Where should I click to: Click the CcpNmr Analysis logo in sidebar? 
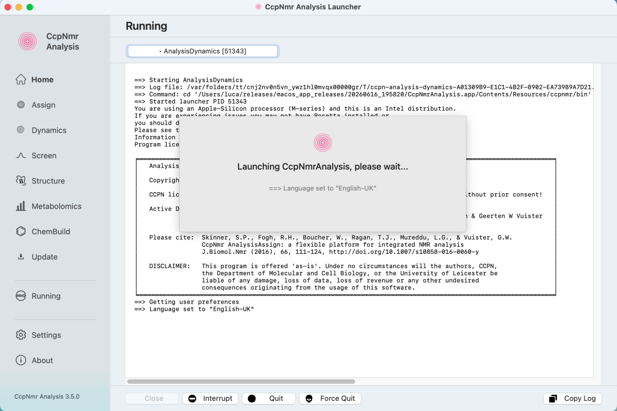tap(27, 42)
